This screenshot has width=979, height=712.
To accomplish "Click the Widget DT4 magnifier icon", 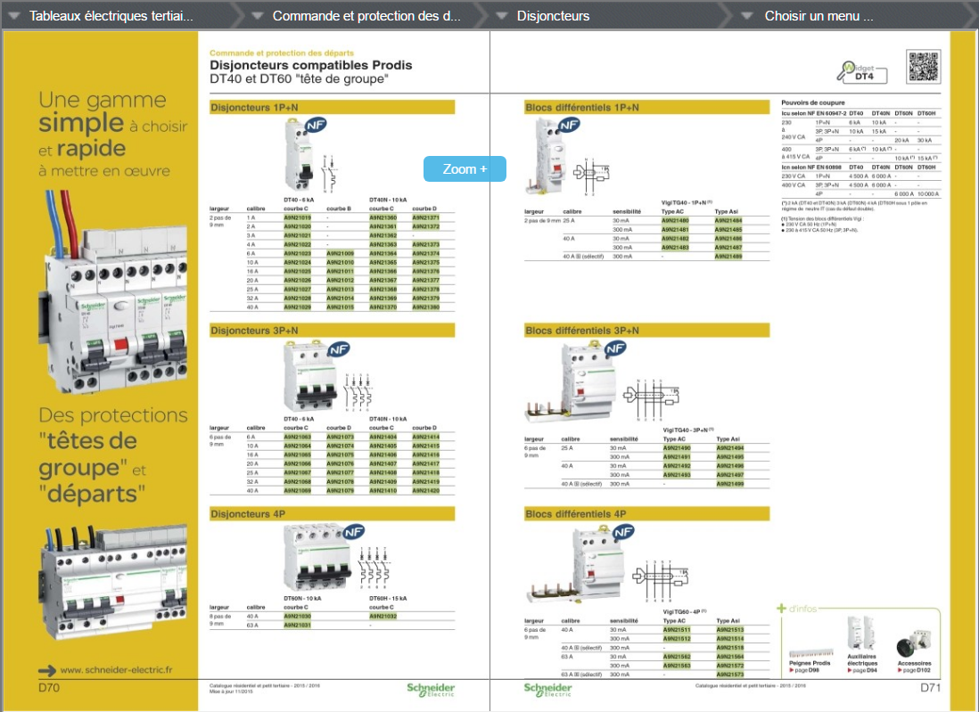I will point(848,71).
